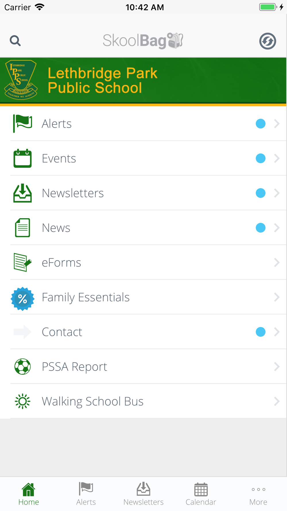Open search with the magnifying glass icon
Viewport: 287px width, 511px height.
pos(15,41)
